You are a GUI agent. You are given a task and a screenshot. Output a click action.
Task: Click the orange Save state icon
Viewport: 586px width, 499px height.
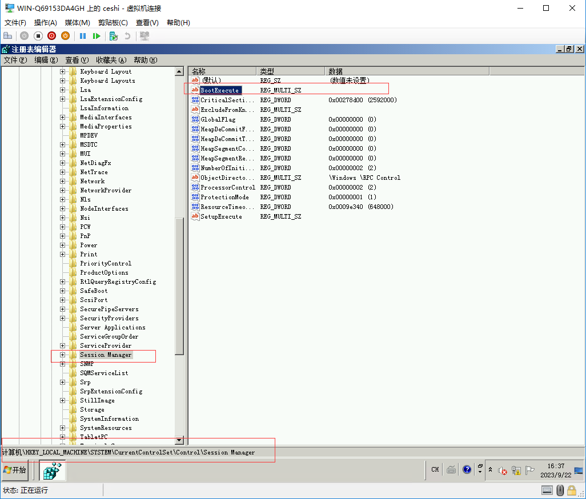[x=65, y=36]
